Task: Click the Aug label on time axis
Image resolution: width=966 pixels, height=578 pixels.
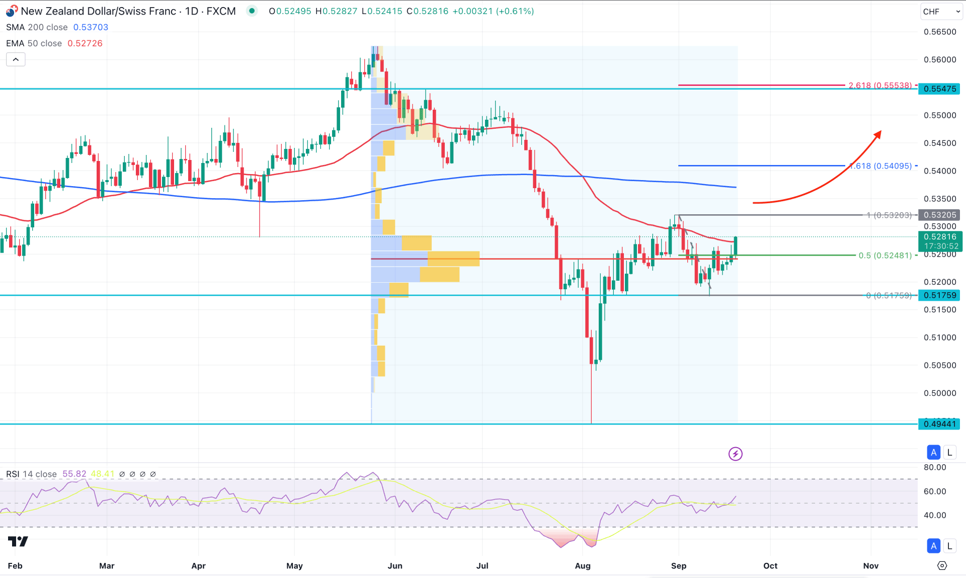Action: tap(583, 566)
